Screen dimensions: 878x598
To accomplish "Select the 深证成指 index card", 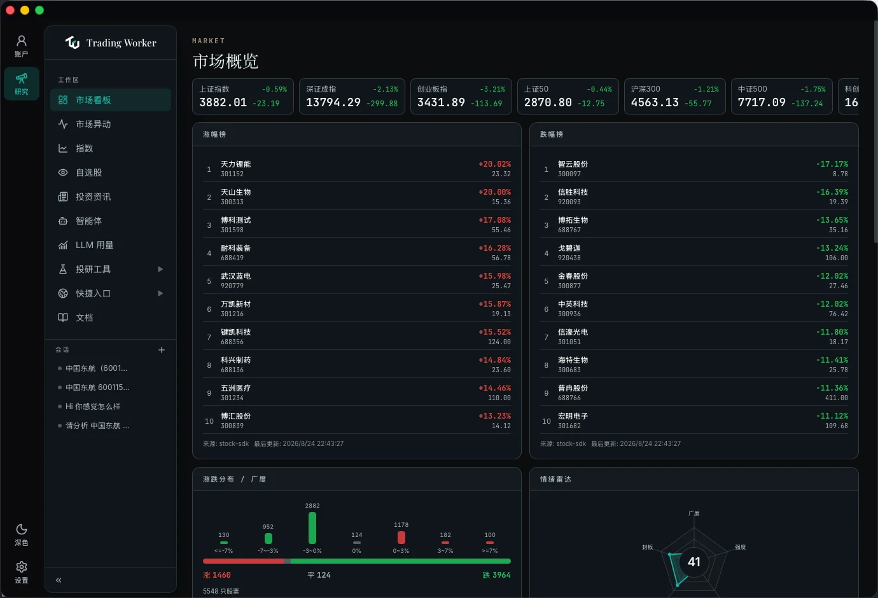I will (x=352, y=97).
